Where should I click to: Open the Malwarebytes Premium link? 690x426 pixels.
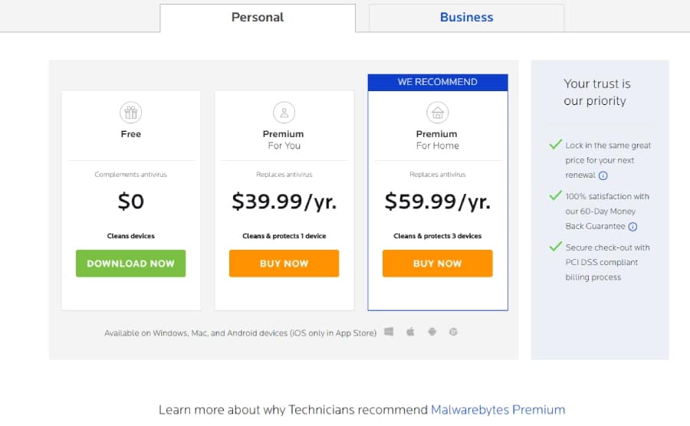(x=498, y=410)
